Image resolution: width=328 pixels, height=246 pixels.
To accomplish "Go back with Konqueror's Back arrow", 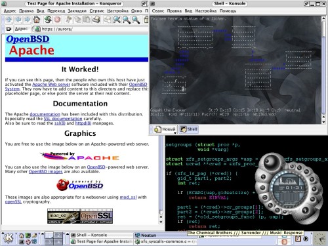I will [18, 20].
